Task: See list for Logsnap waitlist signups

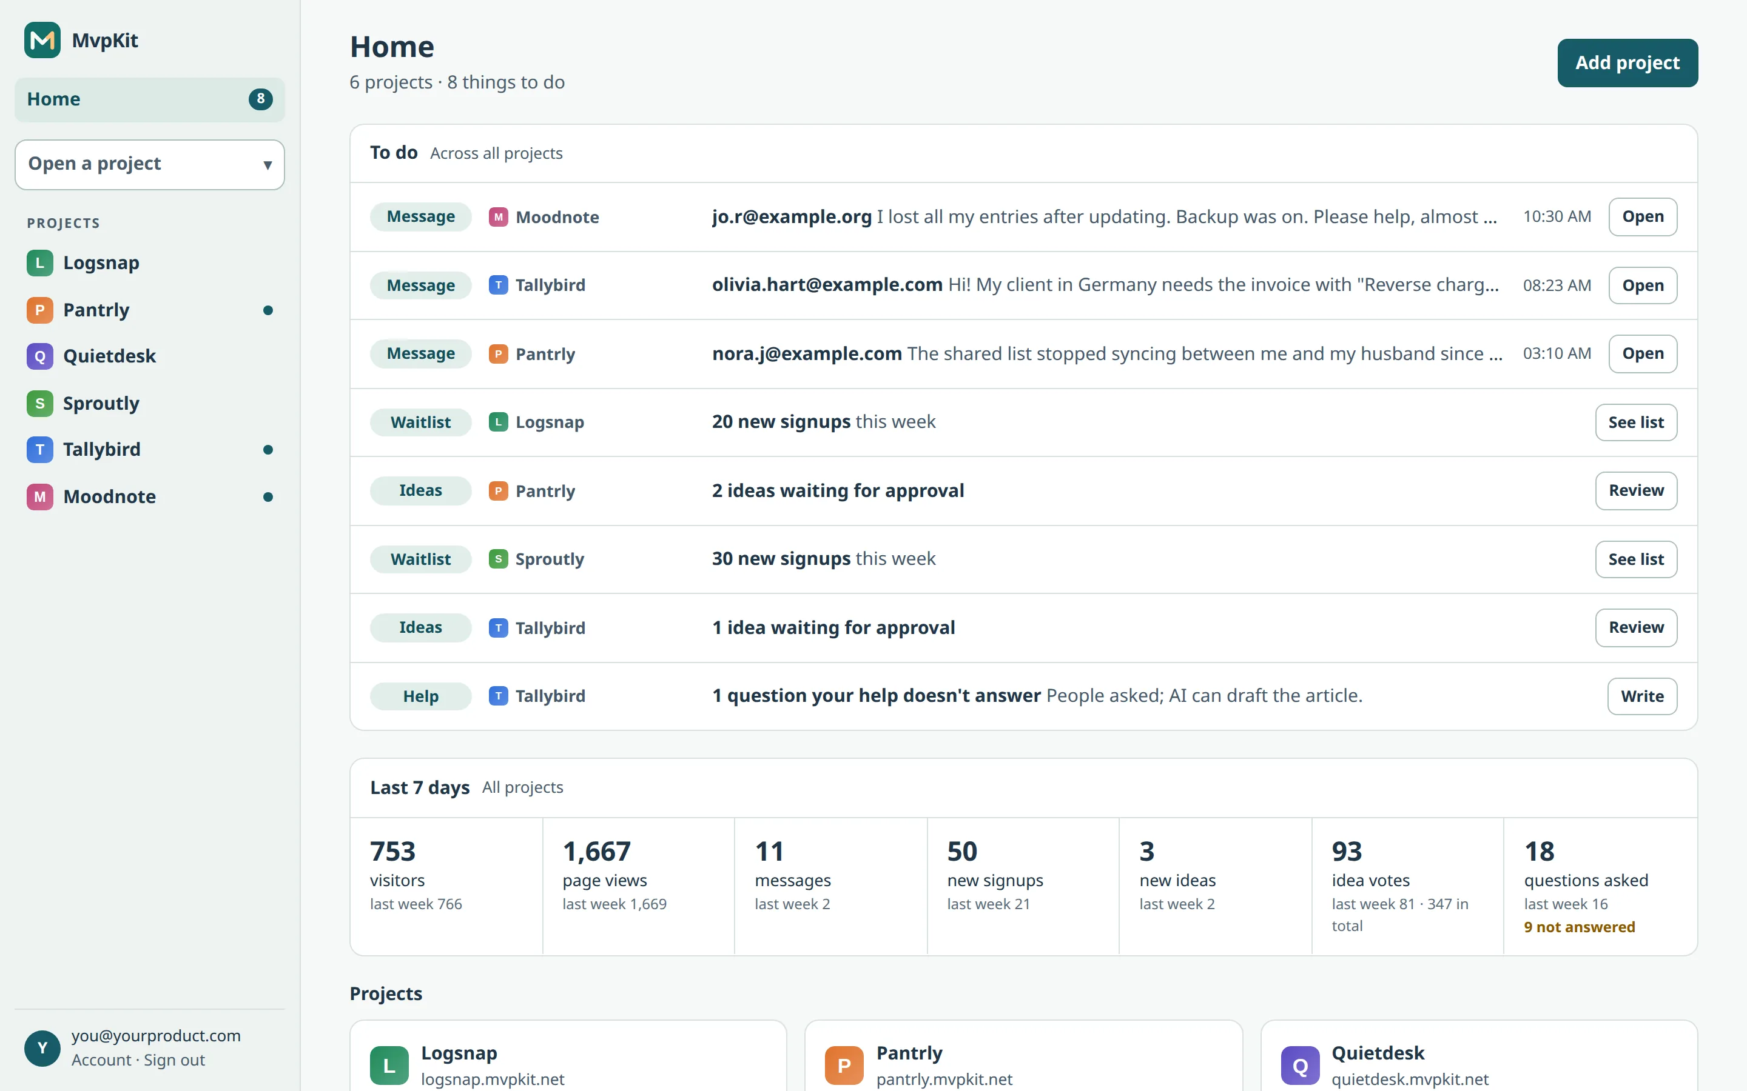Action: [1636, 422]
